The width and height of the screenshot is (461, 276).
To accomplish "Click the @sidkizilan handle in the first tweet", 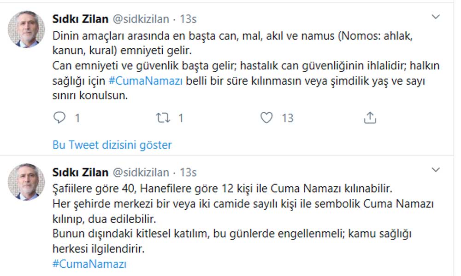I will pyautogui.click(x=141, y=19).
